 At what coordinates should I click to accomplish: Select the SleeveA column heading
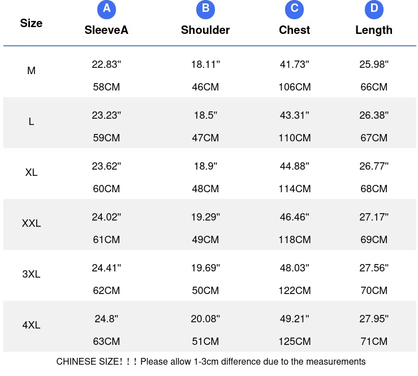pyautogui.click(x=106, y=30)
